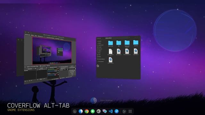Add a scene with OBS plus button
Image resolution: width=205 pixels, height=115 pixels.
pos(25,81)
